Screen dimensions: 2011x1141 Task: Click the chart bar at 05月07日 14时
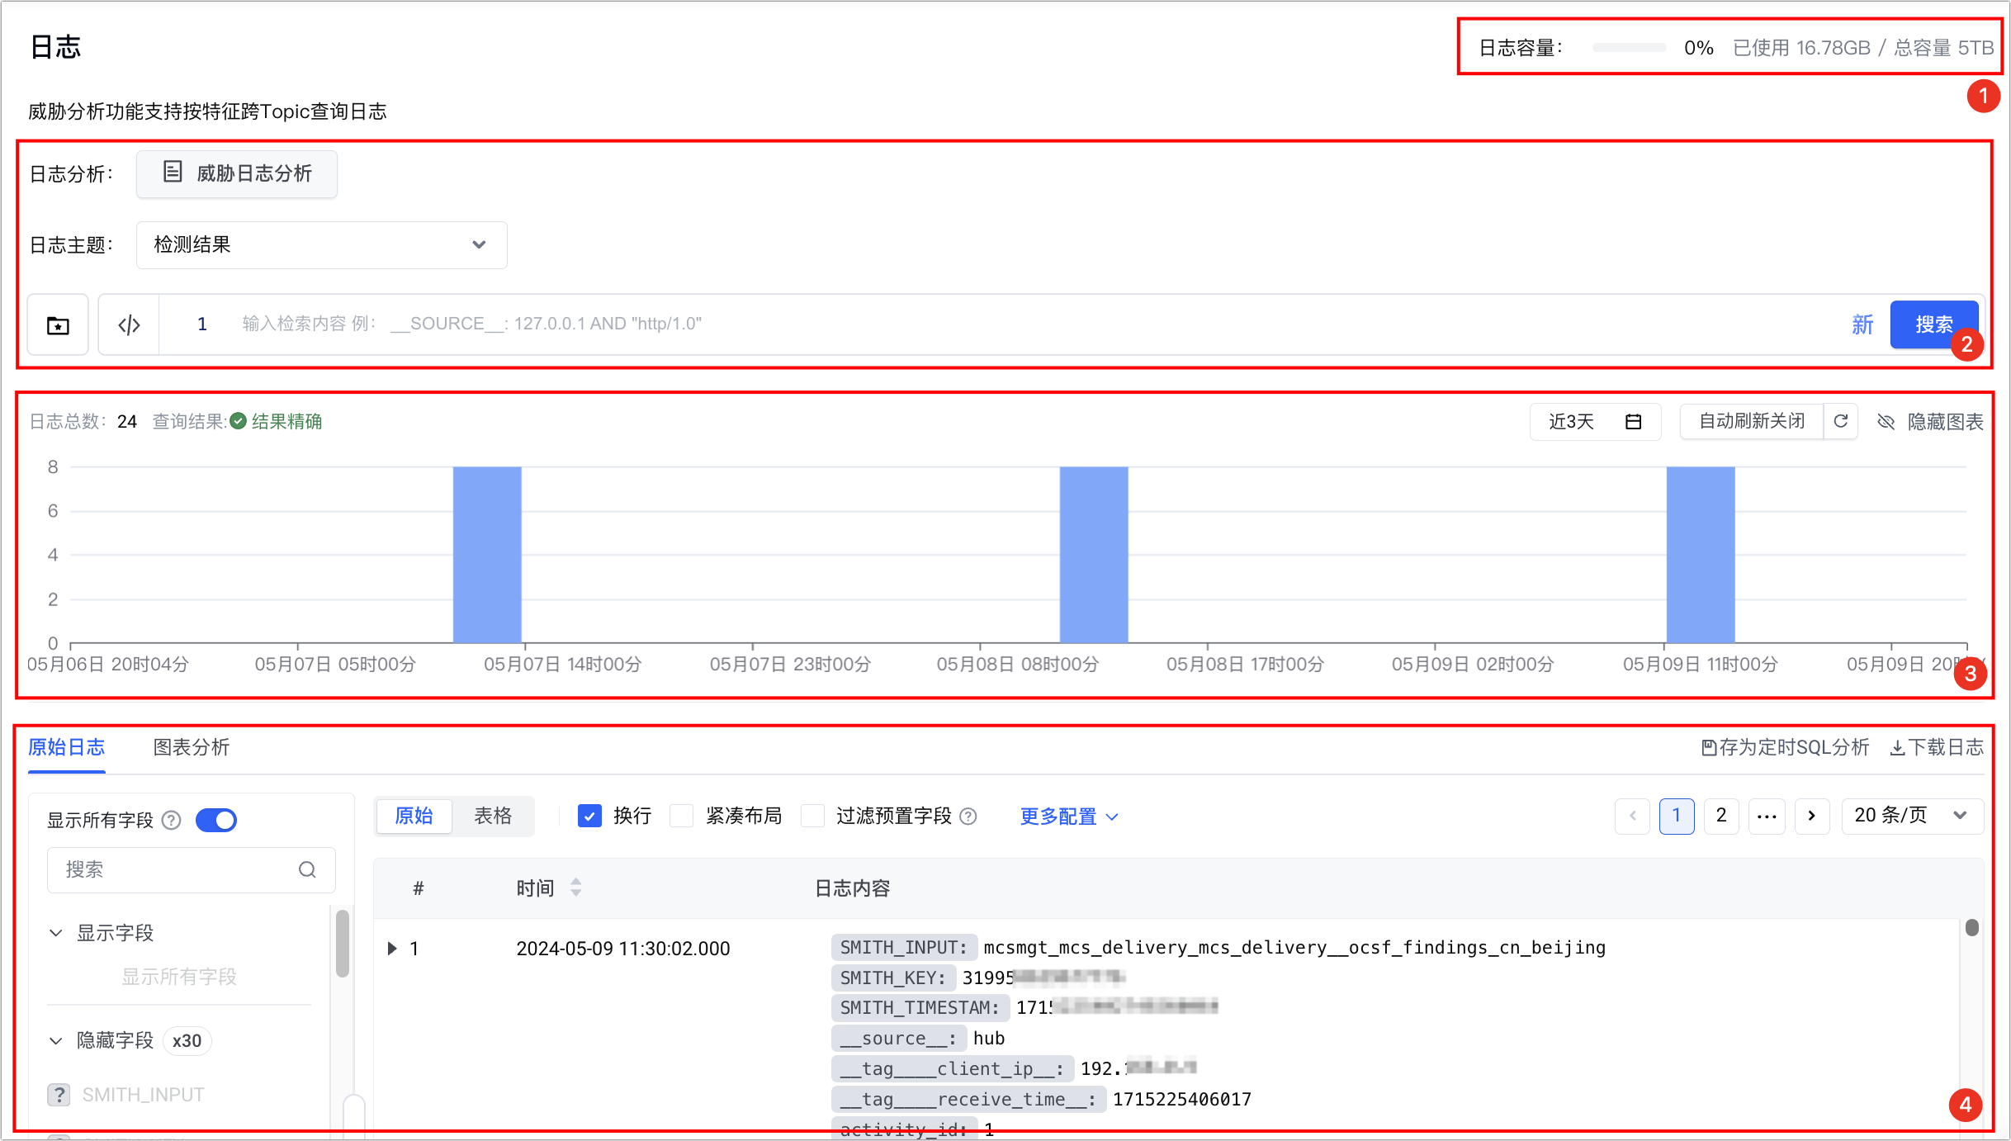coord(487,555)
